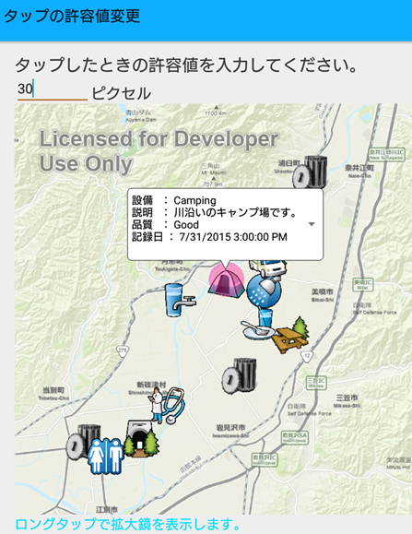Tap trash can icon above Iwamizawa-Shi

[x=239, y=376]
